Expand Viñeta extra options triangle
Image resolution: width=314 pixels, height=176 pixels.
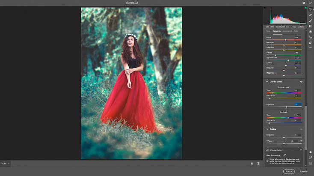tap(301, 141)
